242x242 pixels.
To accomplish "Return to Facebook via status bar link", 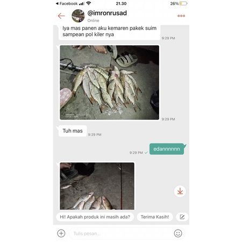I will [x=67, y=4].
